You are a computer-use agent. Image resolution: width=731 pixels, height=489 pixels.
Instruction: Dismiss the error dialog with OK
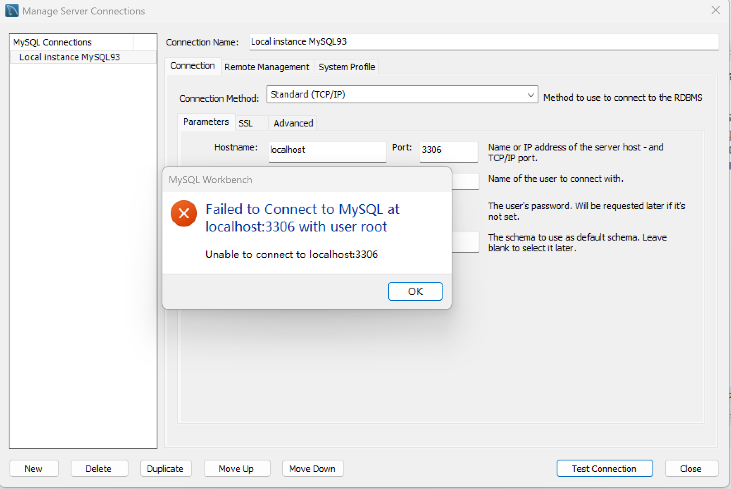pyautogui.click(x=415, y=291)
